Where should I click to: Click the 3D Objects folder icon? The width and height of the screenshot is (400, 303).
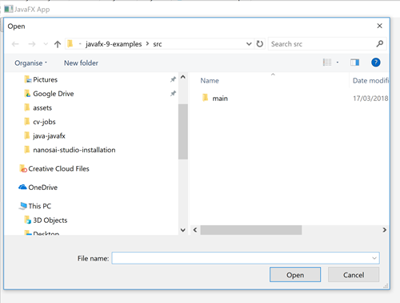pos(28,220)
